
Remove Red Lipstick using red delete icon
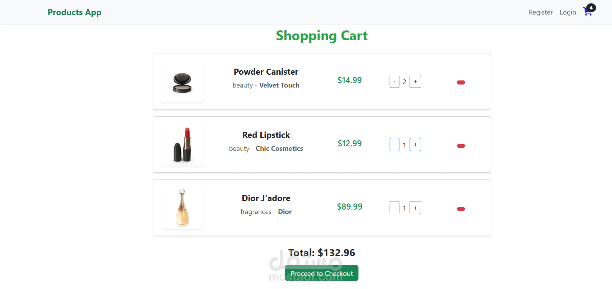point(461,146)
